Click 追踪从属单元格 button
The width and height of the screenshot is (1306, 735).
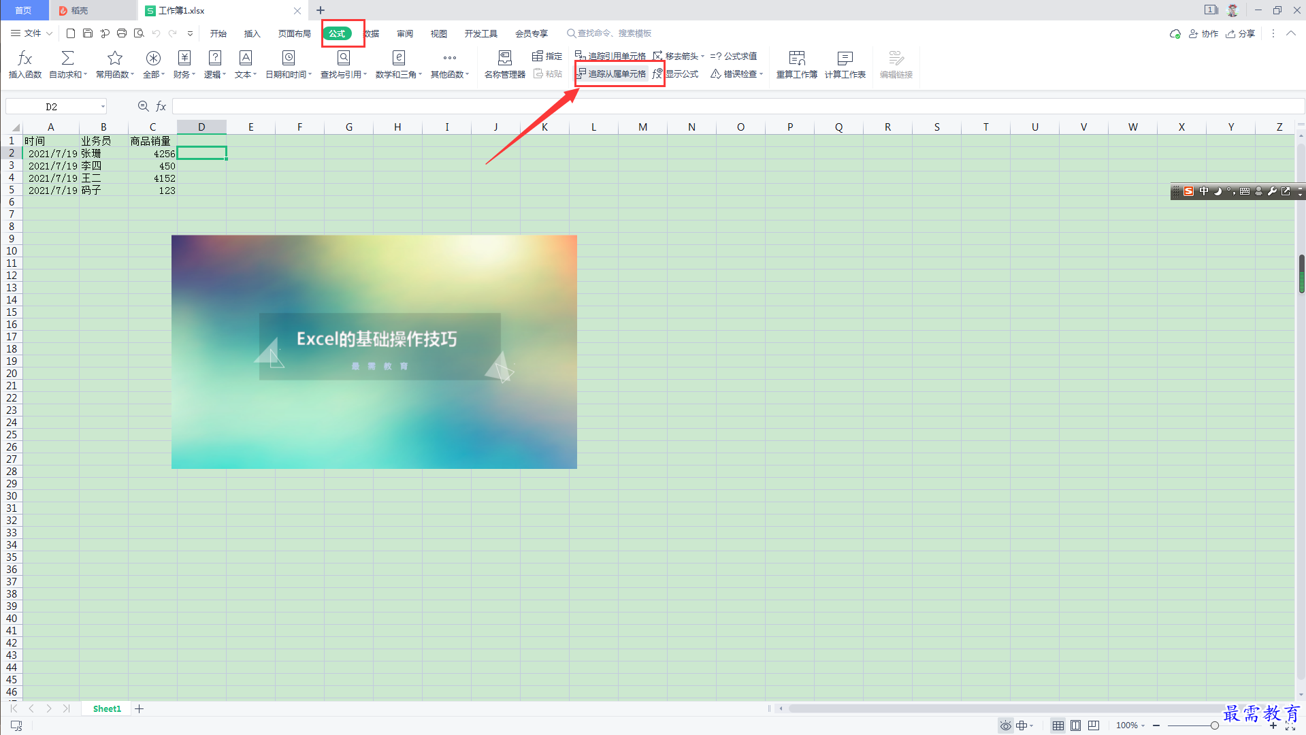610,74
